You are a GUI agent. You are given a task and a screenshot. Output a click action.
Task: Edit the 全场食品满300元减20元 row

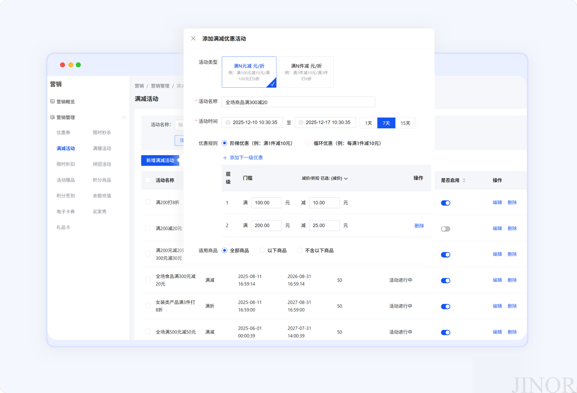[x=497, y=280]
